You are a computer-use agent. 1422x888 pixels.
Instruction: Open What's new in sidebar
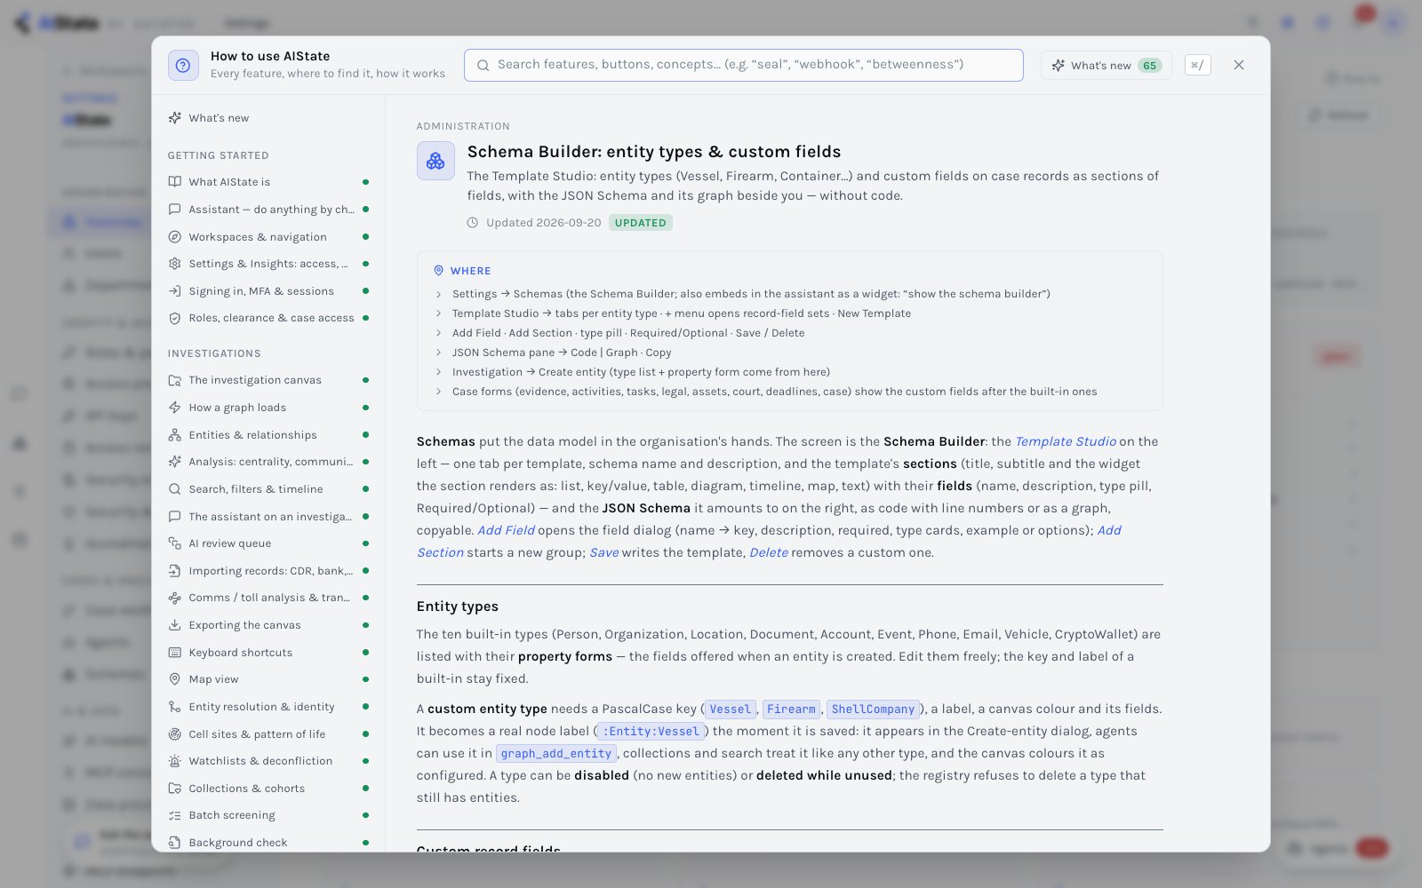268,118
